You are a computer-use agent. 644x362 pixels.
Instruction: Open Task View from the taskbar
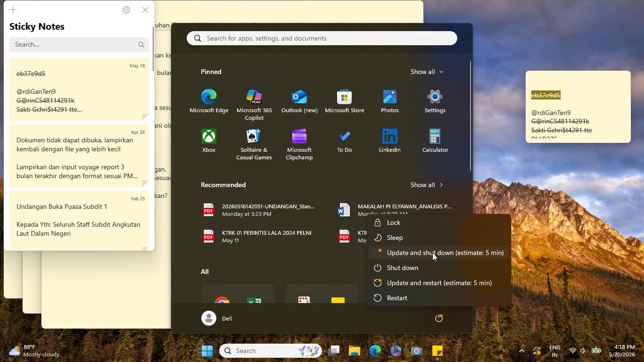334,351
